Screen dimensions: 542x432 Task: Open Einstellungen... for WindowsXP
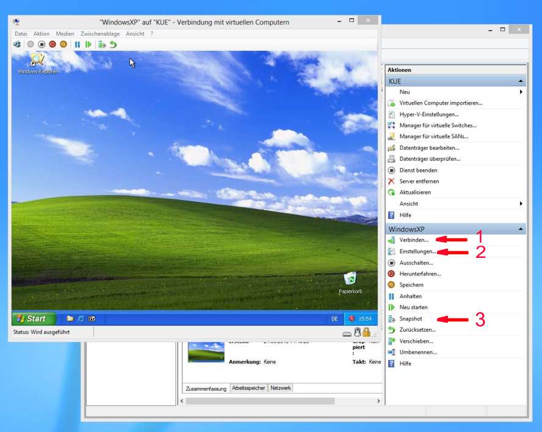pos(417,251)
